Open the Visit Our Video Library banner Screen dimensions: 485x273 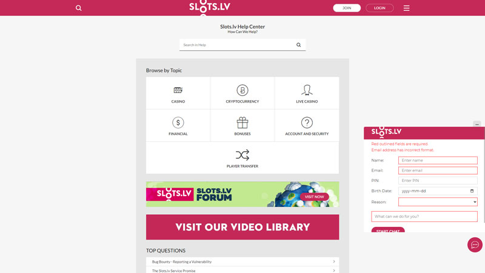click(x=242, y=227)
